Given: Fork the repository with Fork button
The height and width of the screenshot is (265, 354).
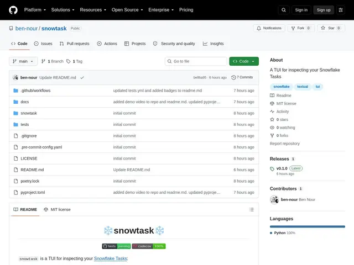Looking at the screenshot, I should (301, 28).
